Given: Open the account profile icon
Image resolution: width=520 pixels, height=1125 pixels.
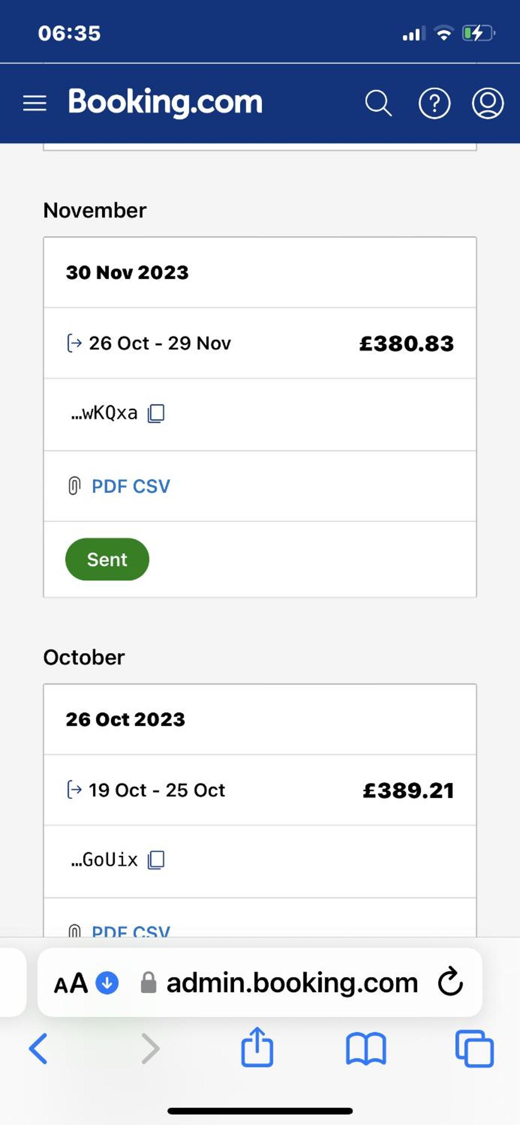Looking at the screenshot, I should click(488, 103).
